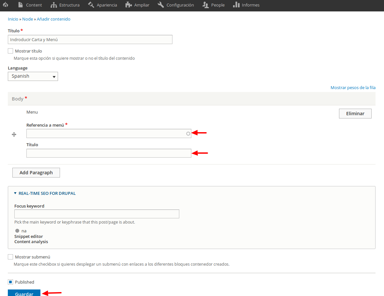
Task: Go to Inicio breadcrumb link
Action: click(13, 19)
